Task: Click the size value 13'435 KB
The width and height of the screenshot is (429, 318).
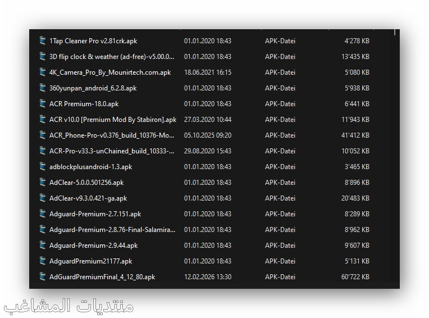Action: coord(355,57)
